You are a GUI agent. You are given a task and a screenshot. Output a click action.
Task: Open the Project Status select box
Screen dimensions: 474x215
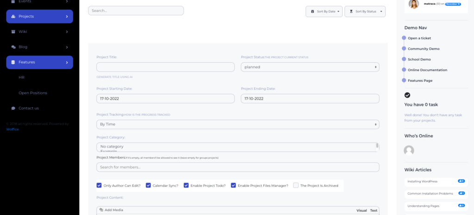(x=310, y=67)
